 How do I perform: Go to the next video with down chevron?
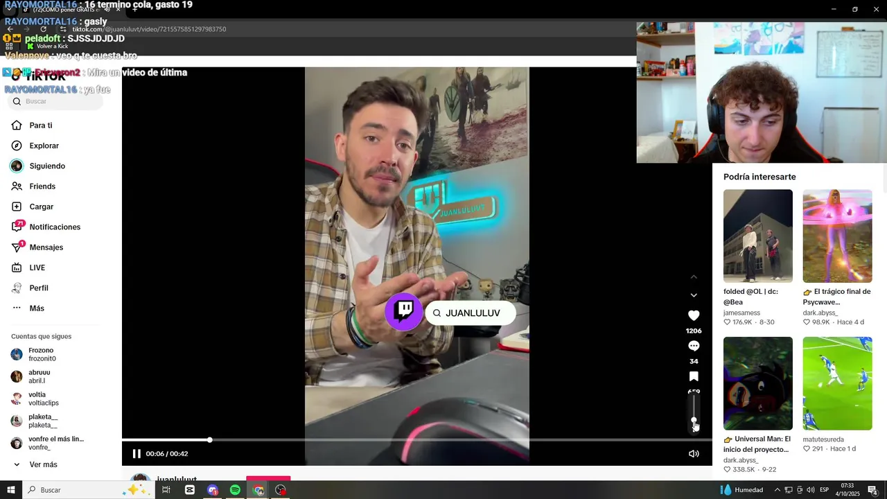coord(694,295)
